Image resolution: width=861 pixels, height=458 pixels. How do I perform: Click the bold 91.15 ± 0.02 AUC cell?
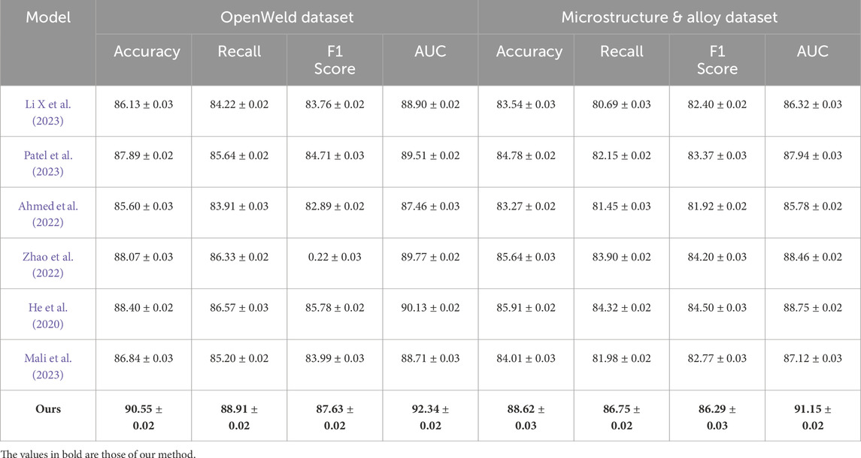[813, 415]
